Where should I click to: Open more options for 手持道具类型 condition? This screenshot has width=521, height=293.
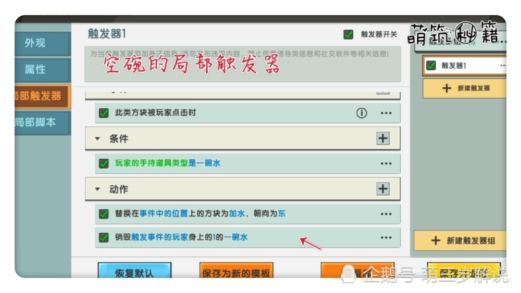coord(386,163)
